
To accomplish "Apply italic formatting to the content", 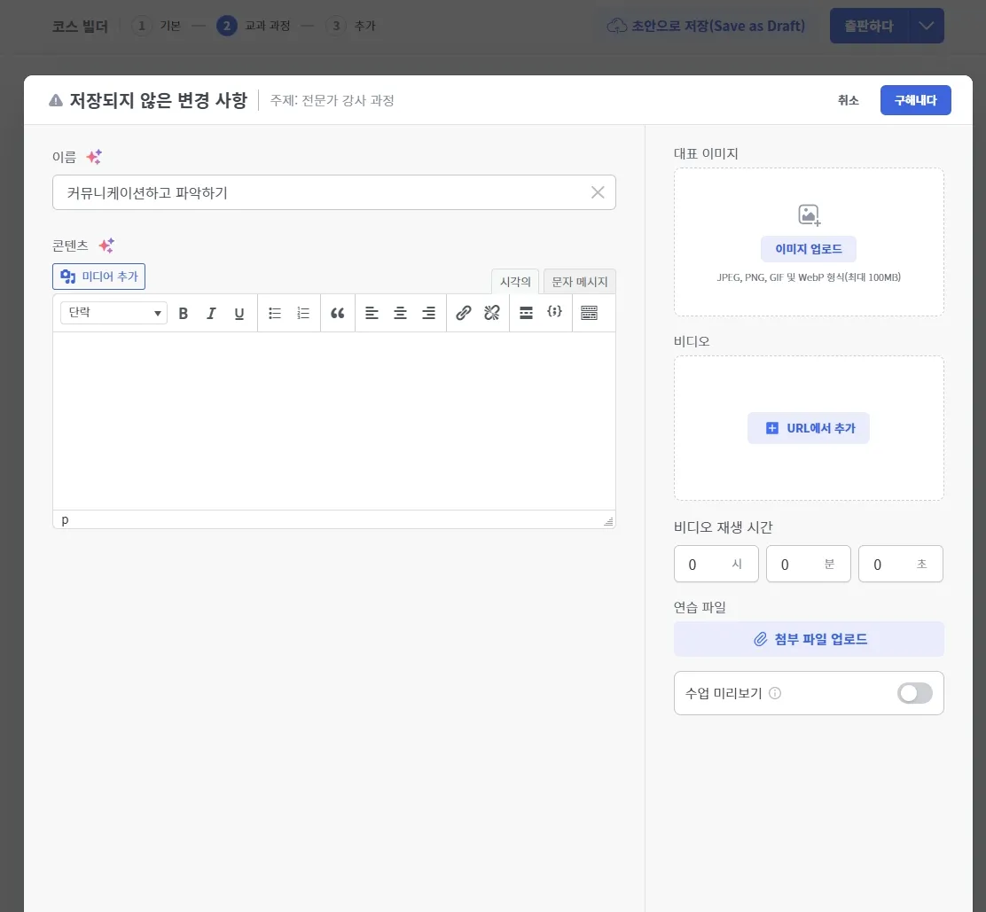I will tap(211, 313).
